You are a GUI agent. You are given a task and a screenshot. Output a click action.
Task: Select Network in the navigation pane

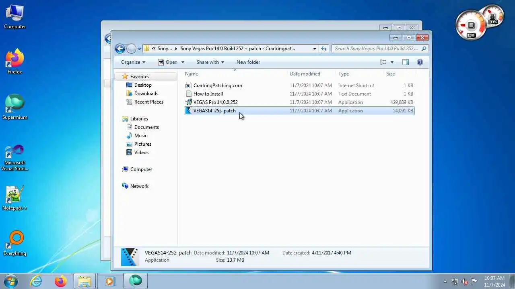point(139,186)
